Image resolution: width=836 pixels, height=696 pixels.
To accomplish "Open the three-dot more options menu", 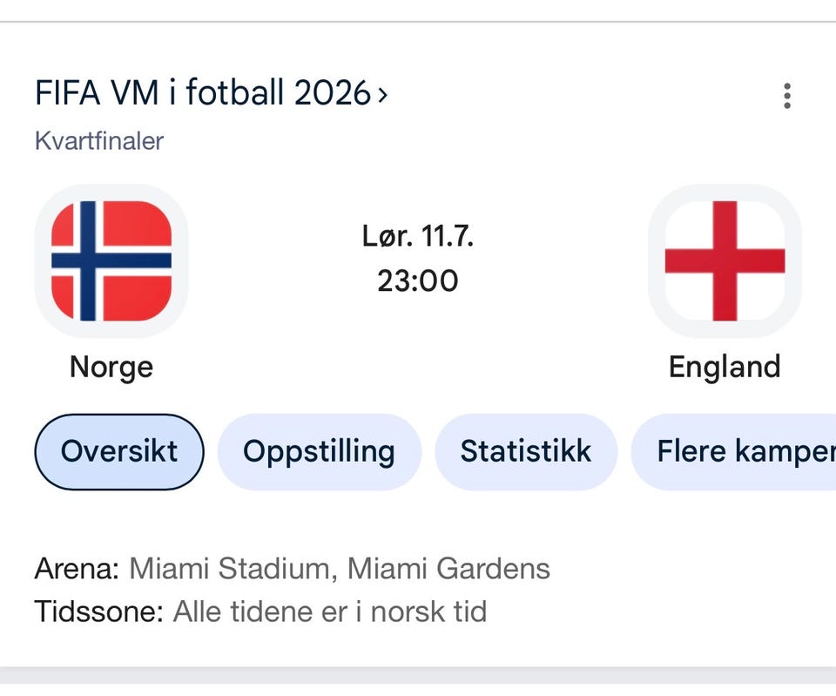I will pos(787,96).
